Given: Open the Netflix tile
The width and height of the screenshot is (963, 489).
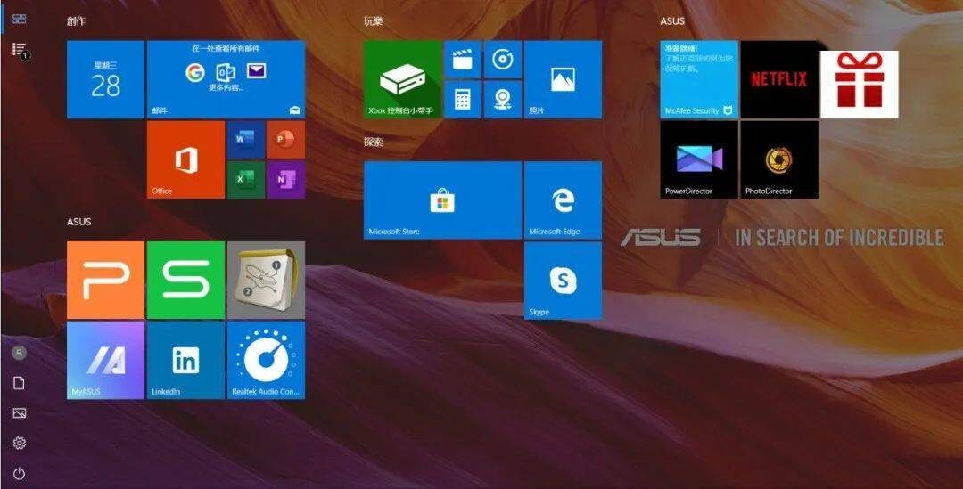Looking at the screenshot, I should [x=778, y=79].
